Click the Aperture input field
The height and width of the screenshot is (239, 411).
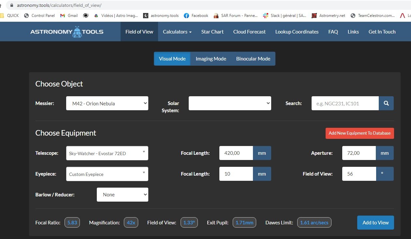point(359,153)
